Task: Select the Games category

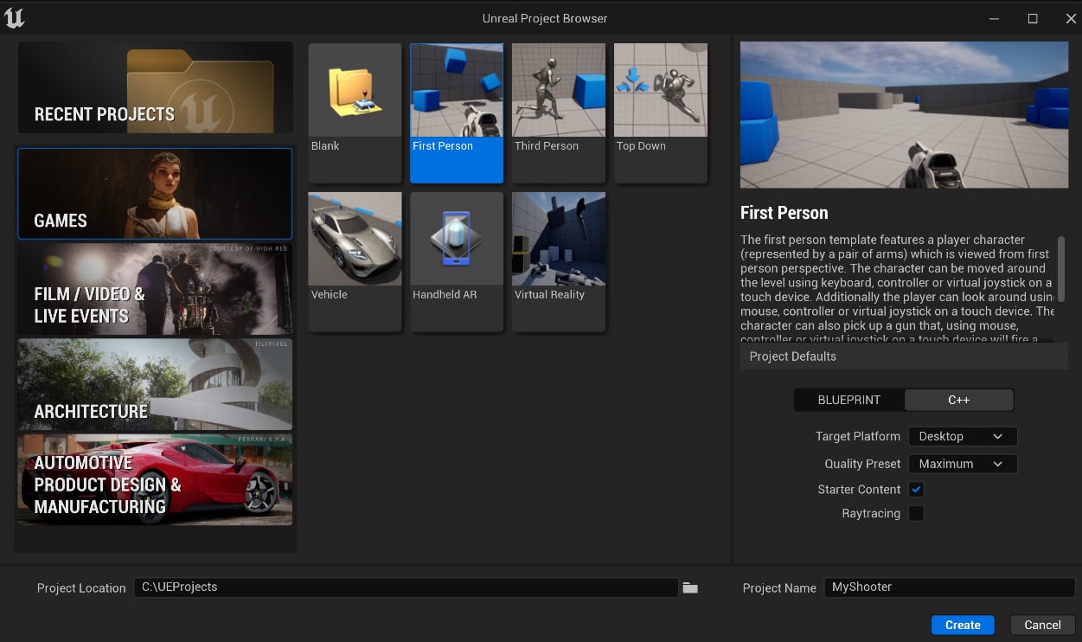Action: click(x=155, y=194)
